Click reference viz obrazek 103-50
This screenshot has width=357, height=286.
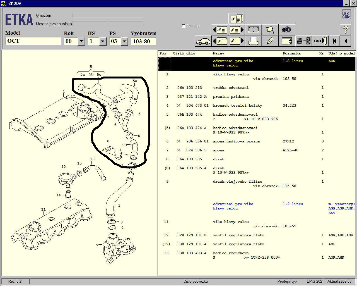coord(275,79)
